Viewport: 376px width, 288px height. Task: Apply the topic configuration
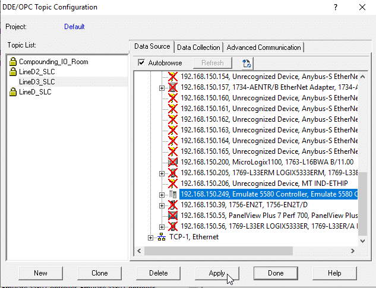tap(217, 273)
